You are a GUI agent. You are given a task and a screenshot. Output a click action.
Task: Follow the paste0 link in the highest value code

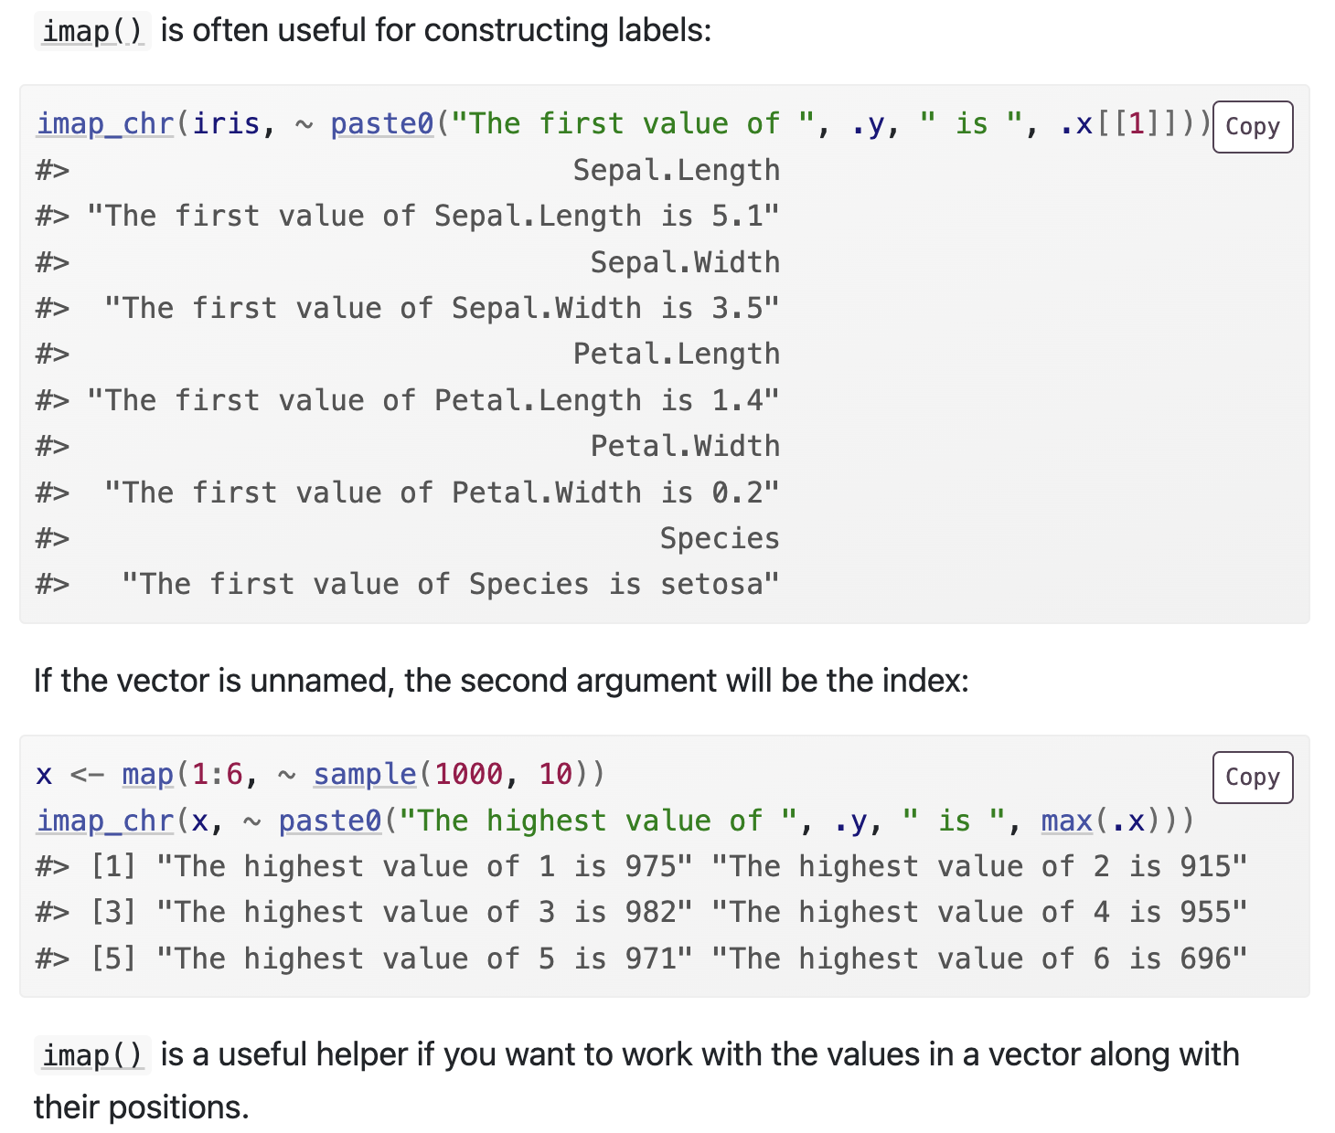coord(330,821)
